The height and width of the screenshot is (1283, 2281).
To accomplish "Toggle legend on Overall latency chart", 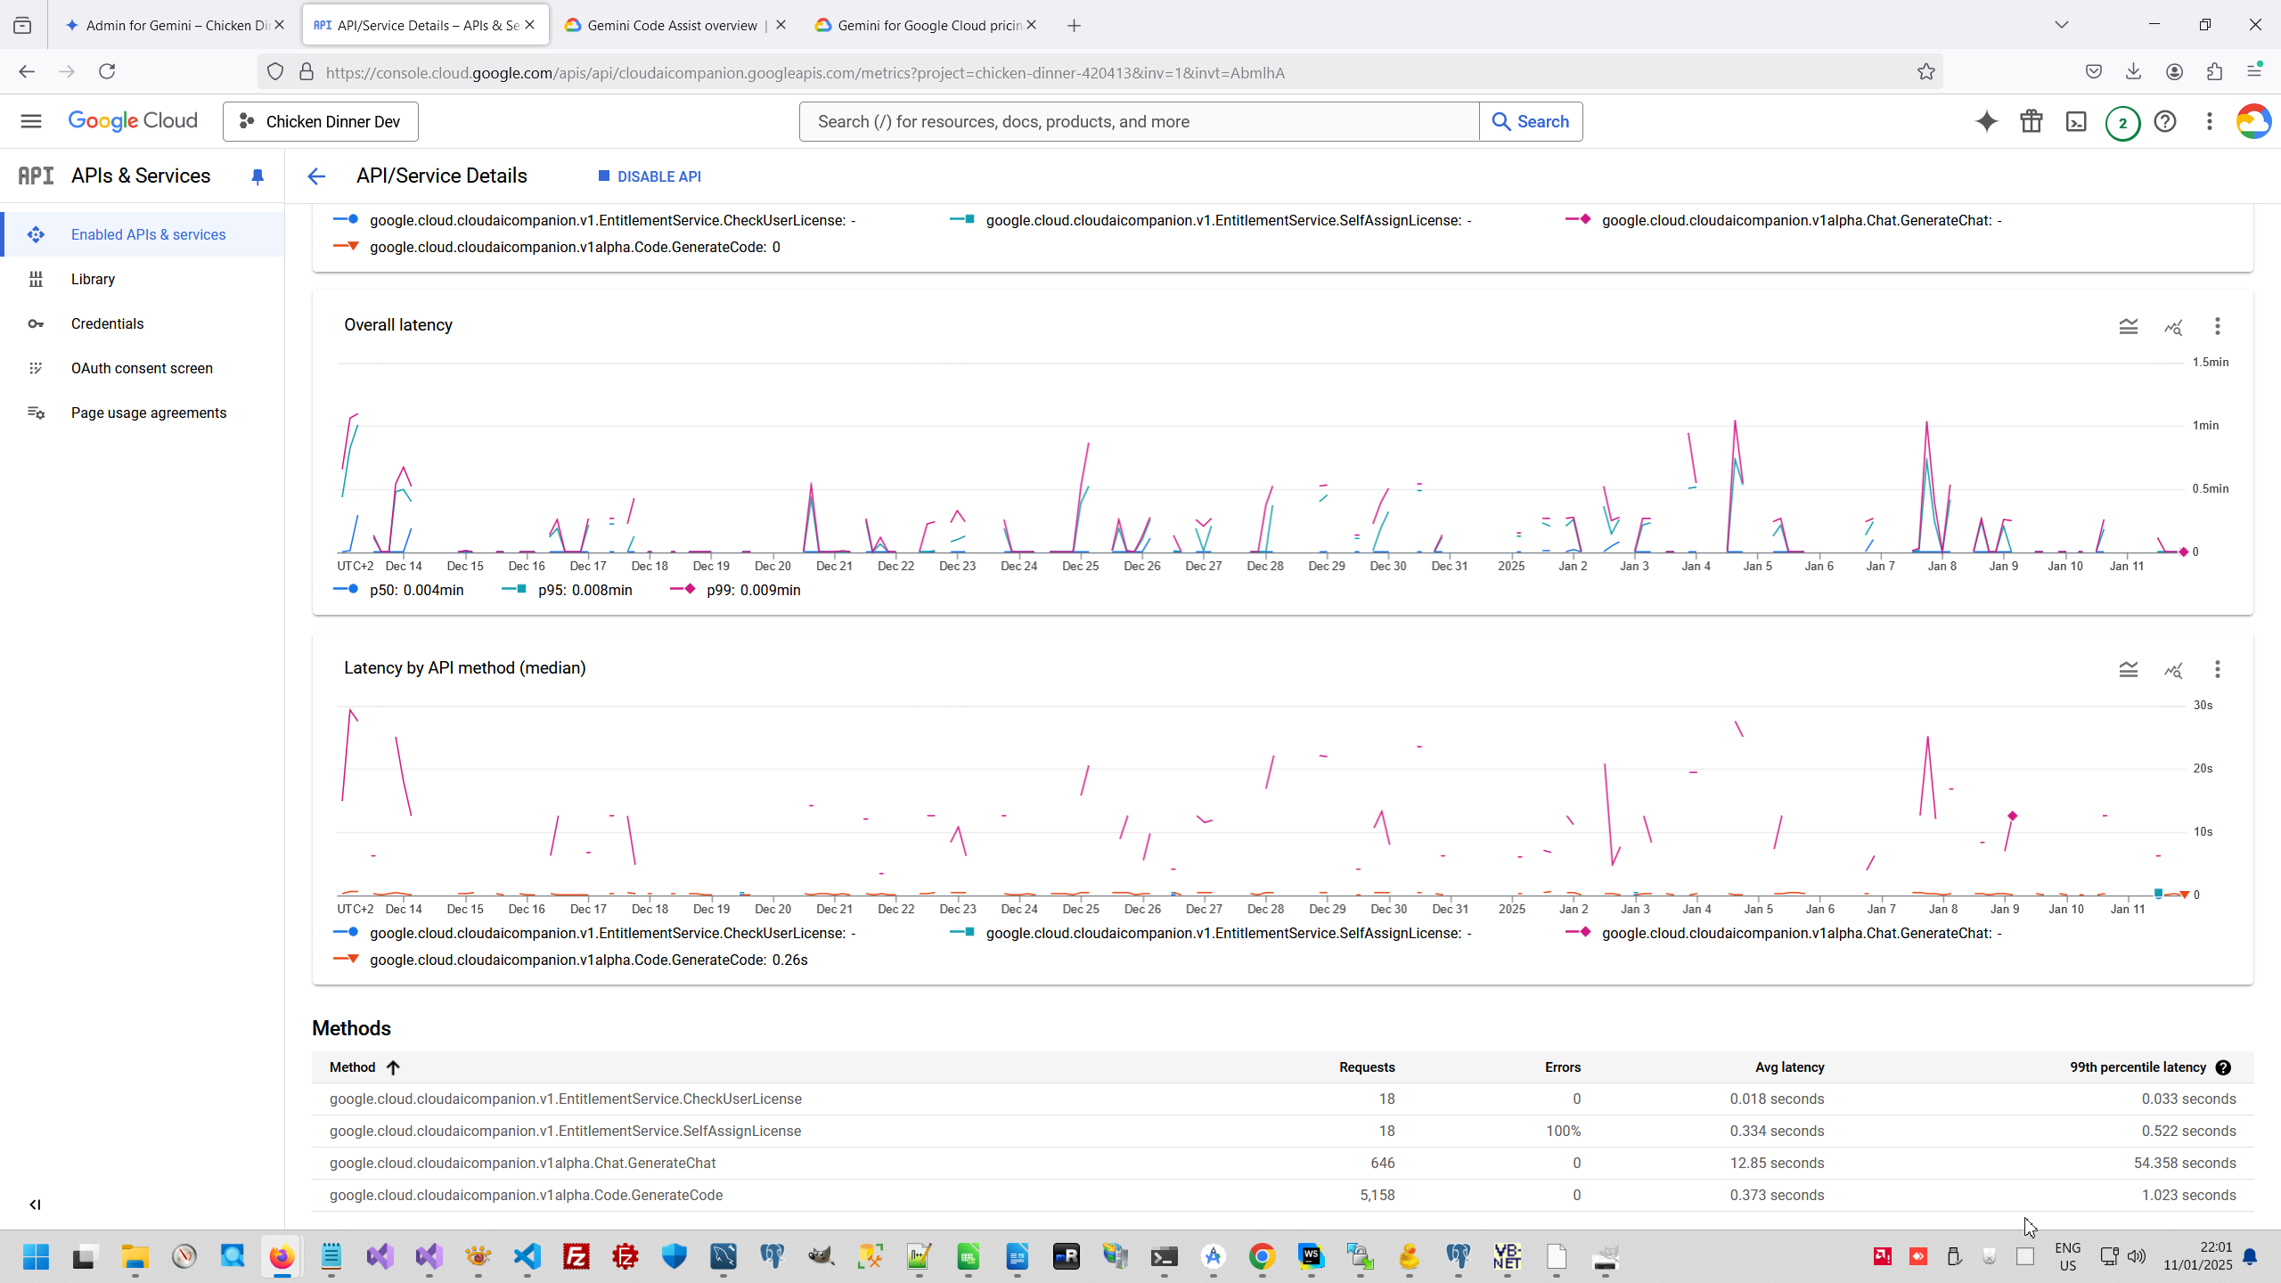I will click(x=2129, y=326).
